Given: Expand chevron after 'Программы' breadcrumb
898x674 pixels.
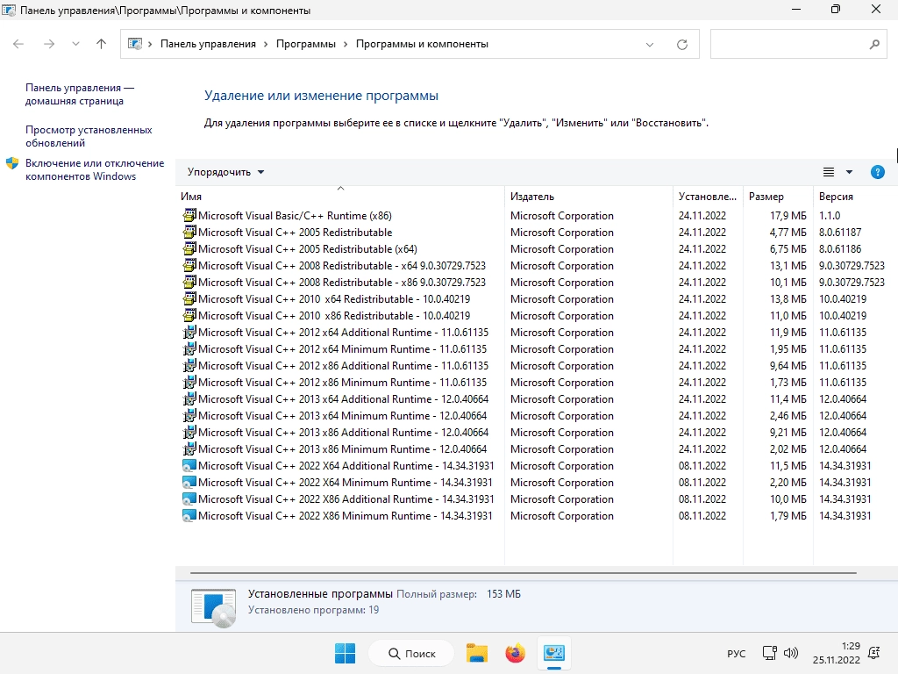Looking at the screenshot, I should (x=346, y=44).
